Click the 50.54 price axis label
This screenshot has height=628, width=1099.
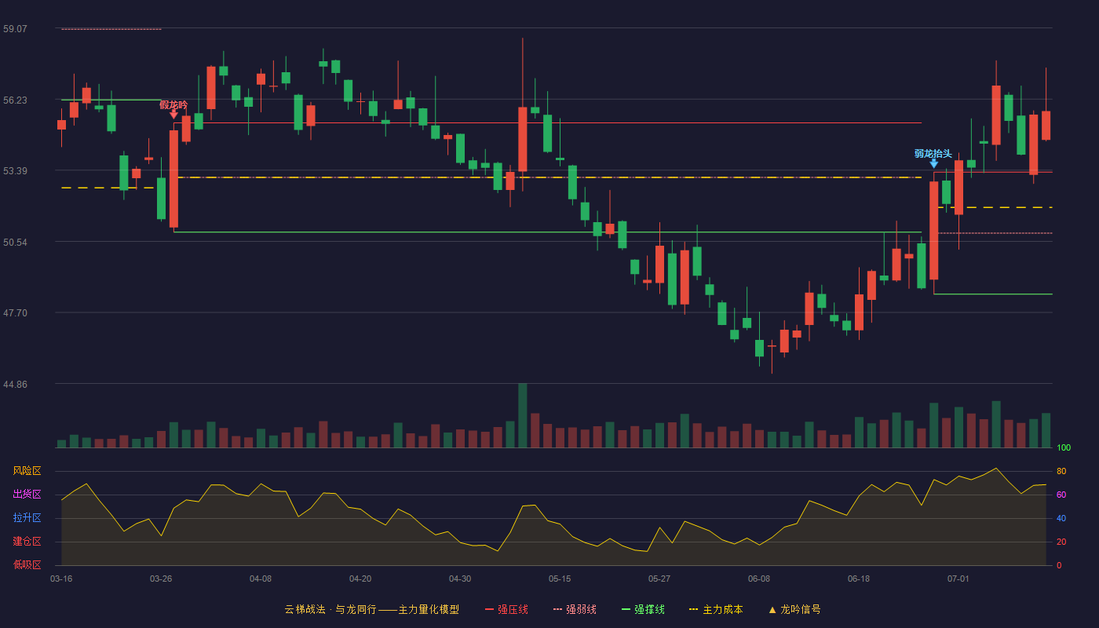pyautogui.click(x=15, y=243)
